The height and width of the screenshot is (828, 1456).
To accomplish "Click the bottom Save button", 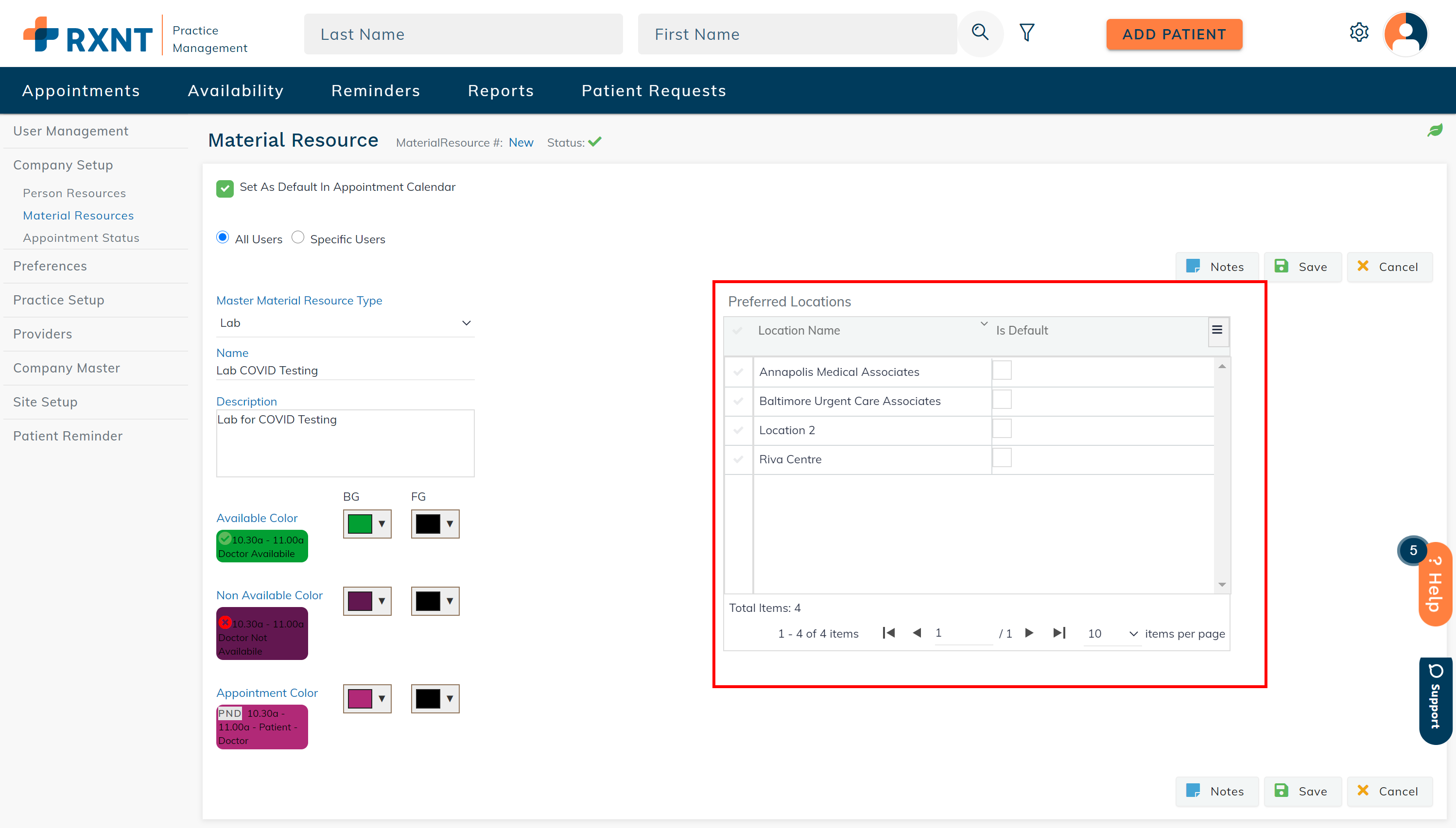I will pyautogui.click(x=1302, y=791).
